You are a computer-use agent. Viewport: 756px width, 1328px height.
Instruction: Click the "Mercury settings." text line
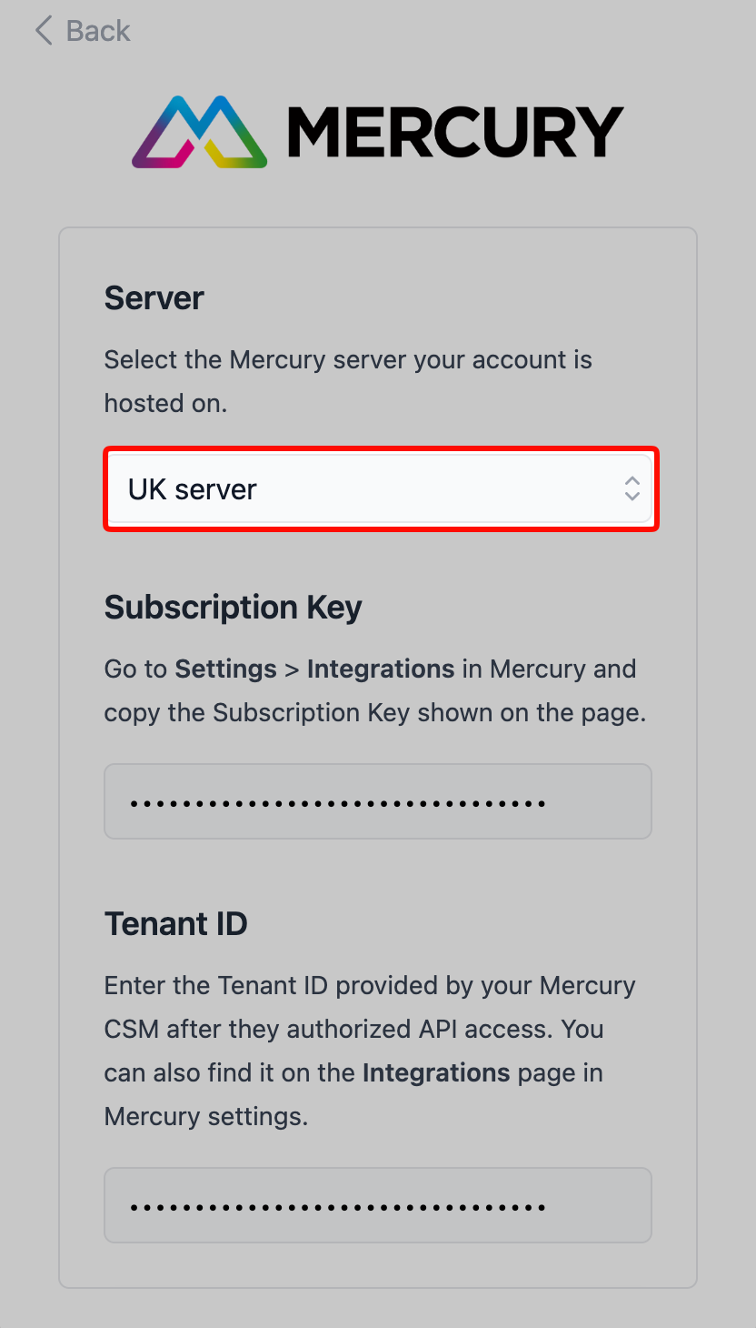[206, 1116]
